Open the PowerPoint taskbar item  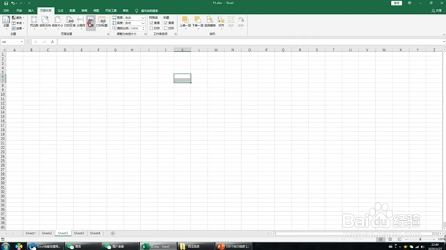233,247
